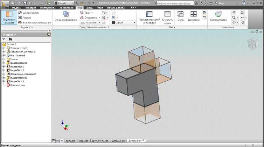264x147 pixels.
Task: Click the Окно switch windows icon
Action: tap(180, 14)
